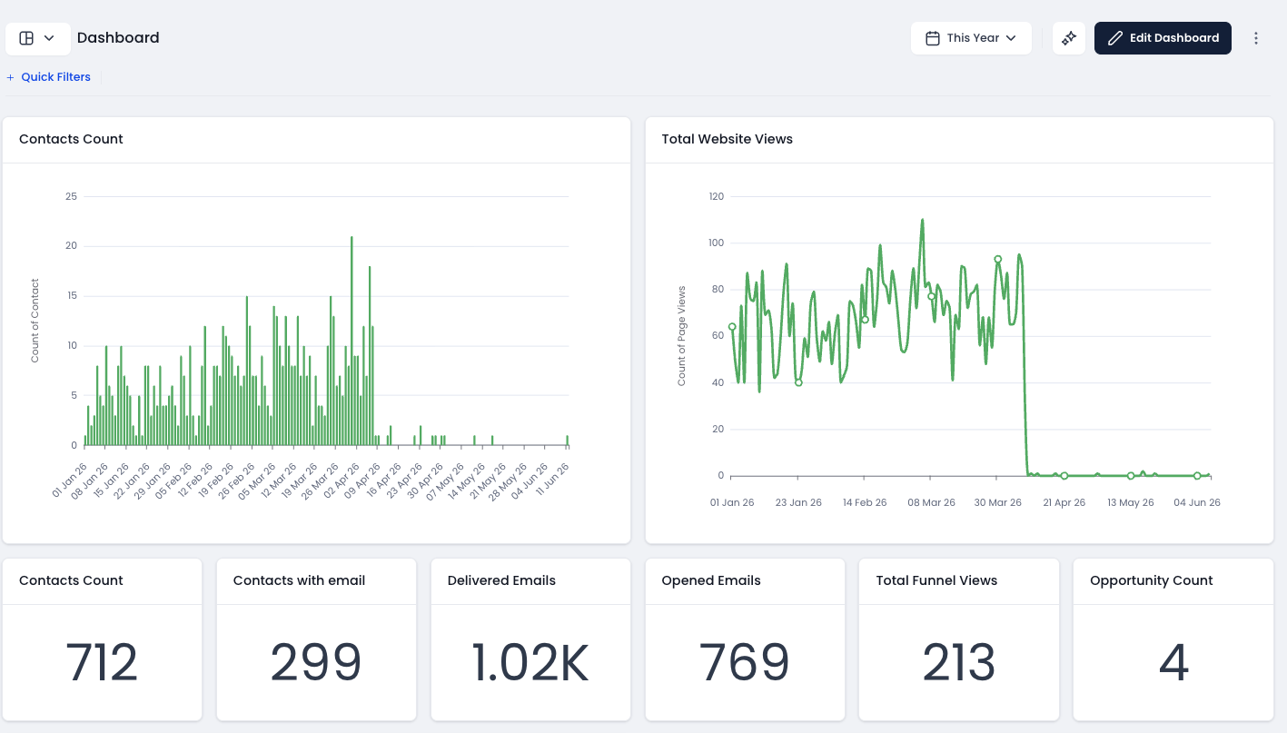Click the Opened Emails card title
The height and width of the screenshot is (733, 1287).
pos(711,580)
